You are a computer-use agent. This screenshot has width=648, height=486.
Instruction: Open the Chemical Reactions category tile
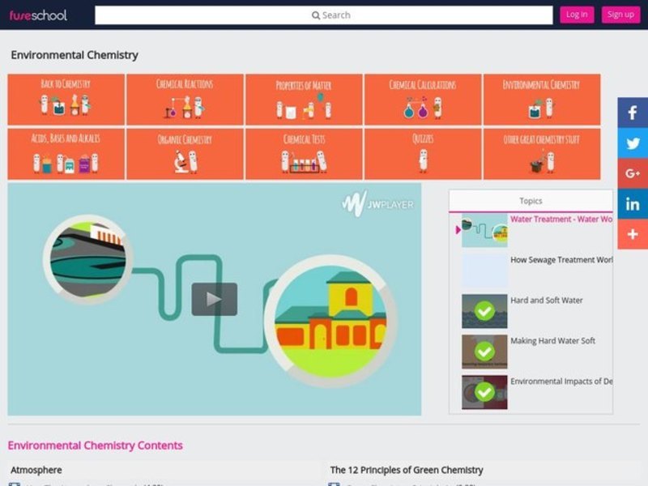tap(185, 100)
